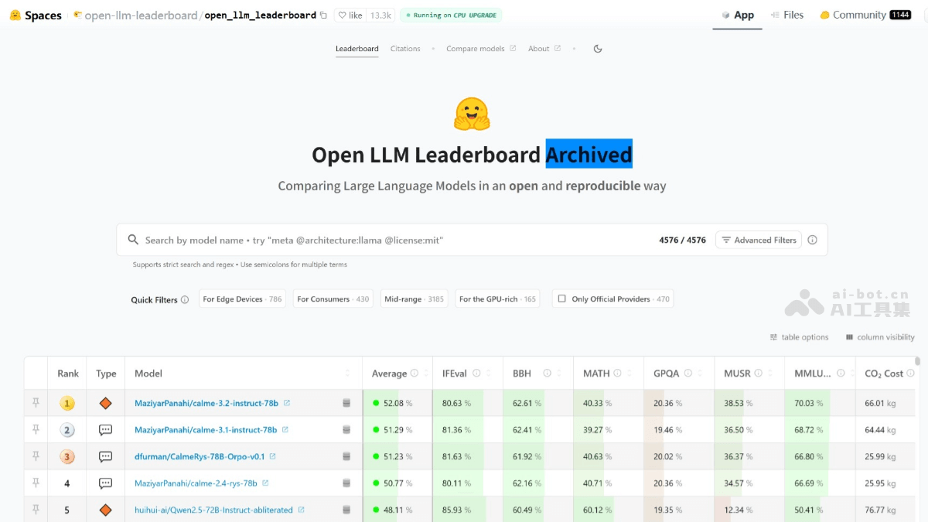Enable the Only Official Providers checkbox
The width and height of the screenshot is (928, 522).
tap(562, 299)
